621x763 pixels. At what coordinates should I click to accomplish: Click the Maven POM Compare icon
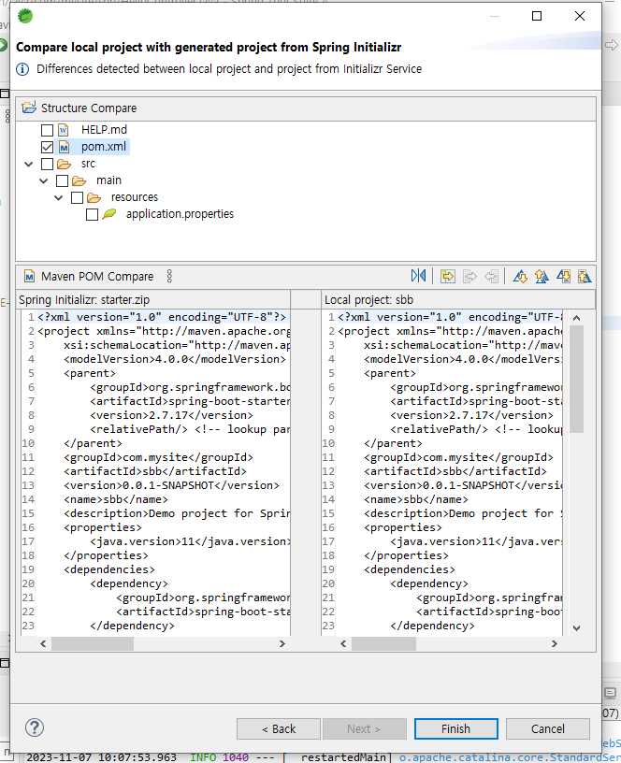tap(30, 277)
